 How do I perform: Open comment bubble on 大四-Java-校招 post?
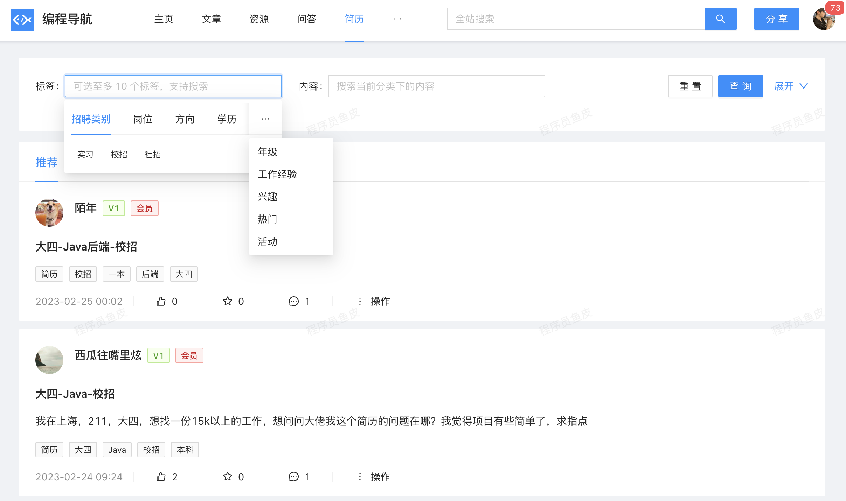294,477
